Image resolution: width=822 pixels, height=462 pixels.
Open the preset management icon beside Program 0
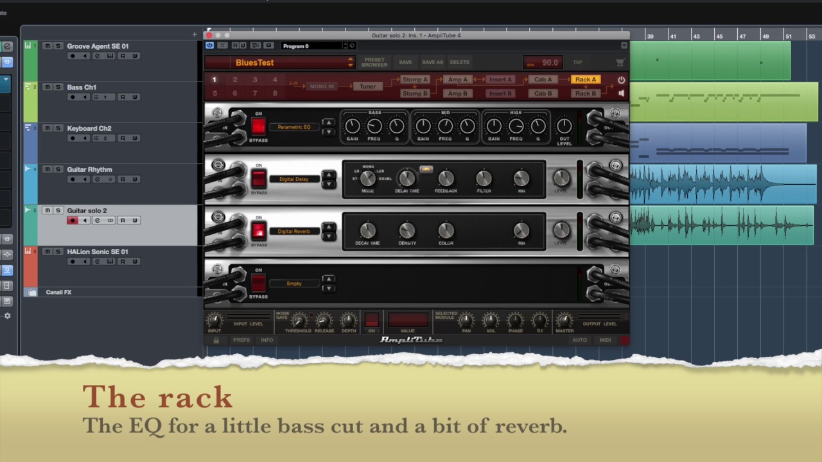pos(351,46)
